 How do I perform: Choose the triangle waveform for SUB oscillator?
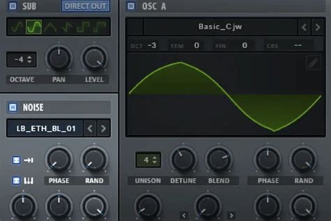click(50, 27)
